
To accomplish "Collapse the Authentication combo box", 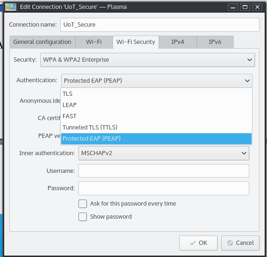I will tap(157, 81).
